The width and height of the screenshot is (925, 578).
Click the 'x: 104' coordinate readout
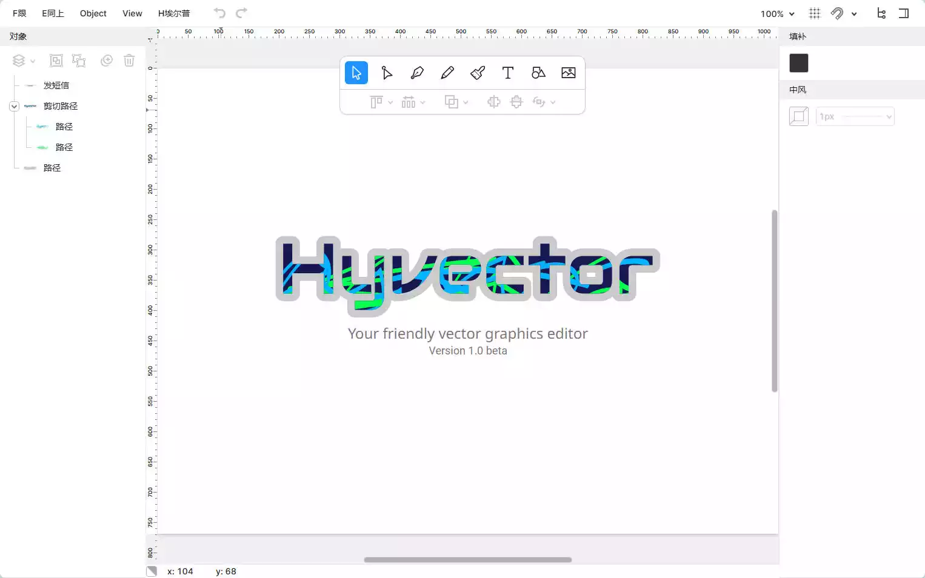point(181,571)
